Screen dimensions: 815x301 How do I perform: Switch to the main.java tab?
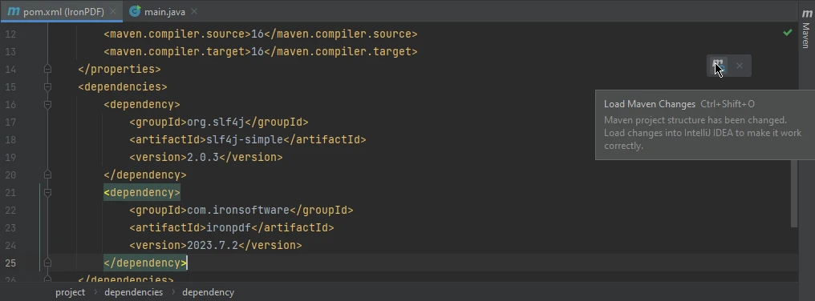point(165,11)
